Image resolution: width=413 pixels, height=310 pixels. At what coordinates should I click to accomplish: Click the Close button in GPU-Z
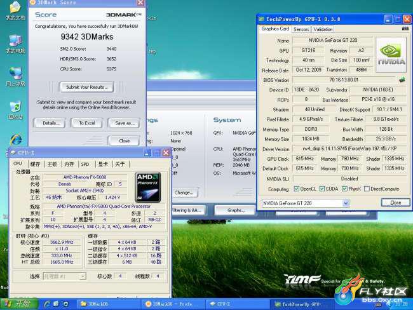tap(396, 203)
